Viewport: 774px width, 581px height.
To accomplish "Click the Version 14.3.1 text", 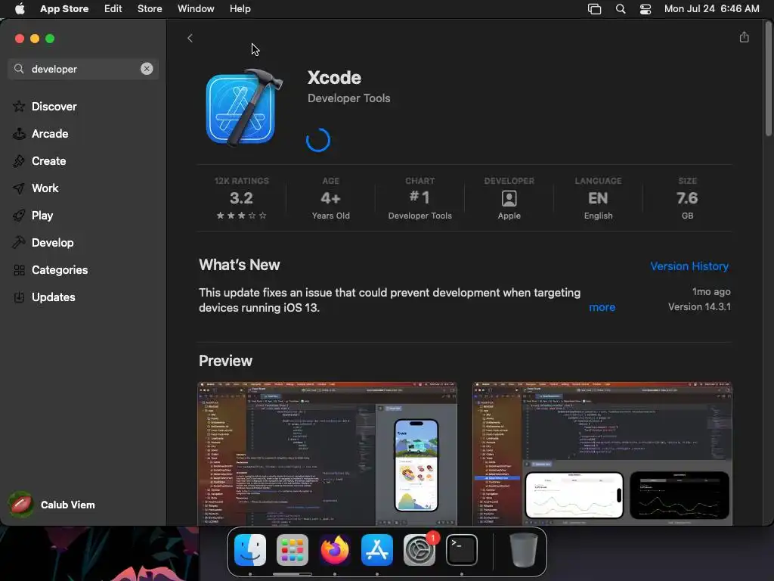I will click(x=699, y=307).
